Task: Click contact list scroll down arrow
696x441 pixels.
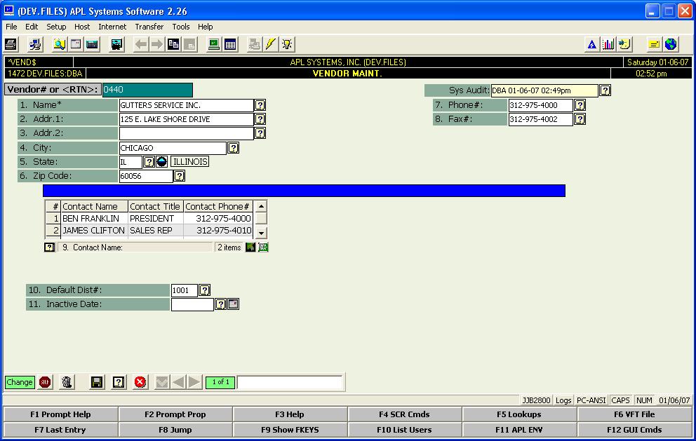Action: click(x=261, y=233)
